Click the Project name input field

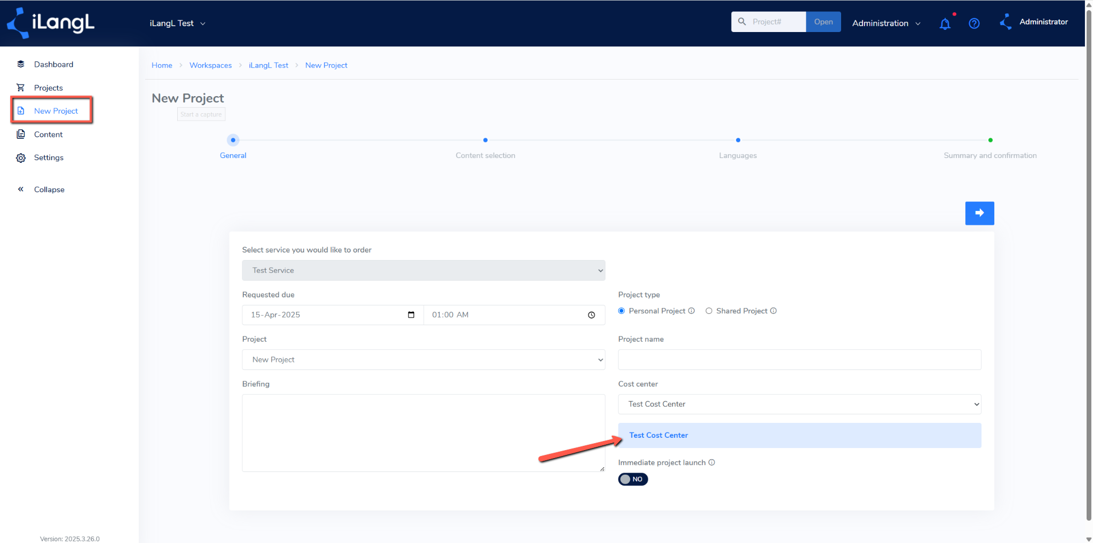click(799, 359)
